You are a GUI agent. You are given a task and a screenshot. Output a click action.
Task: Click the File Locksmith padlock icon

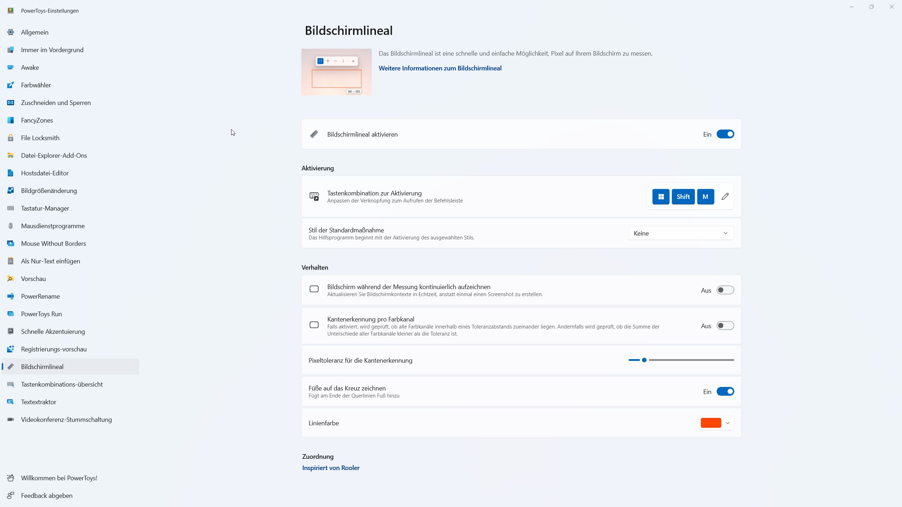(x=11, y=138)
